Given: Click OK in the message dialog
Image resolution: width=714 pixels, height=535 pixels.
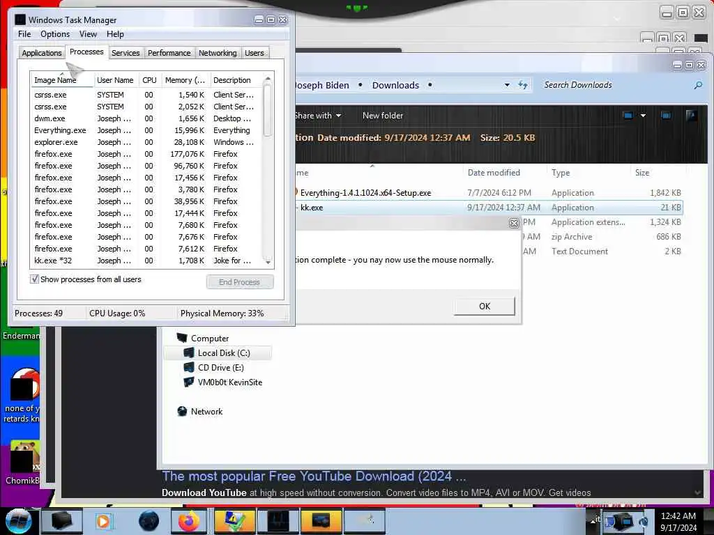Looking at the screenshot, I should point(485,307).
